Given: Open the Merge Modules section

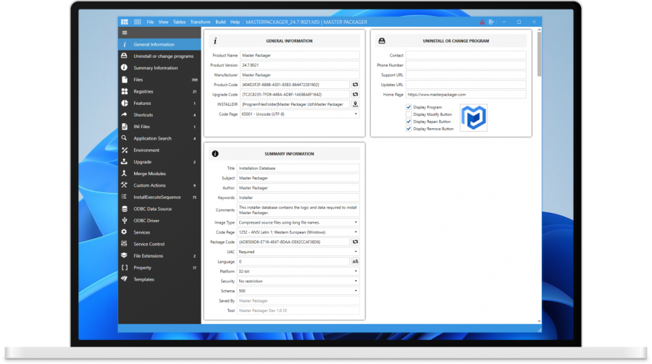Looking at the screenshot, I should click(x=159, y=174).
